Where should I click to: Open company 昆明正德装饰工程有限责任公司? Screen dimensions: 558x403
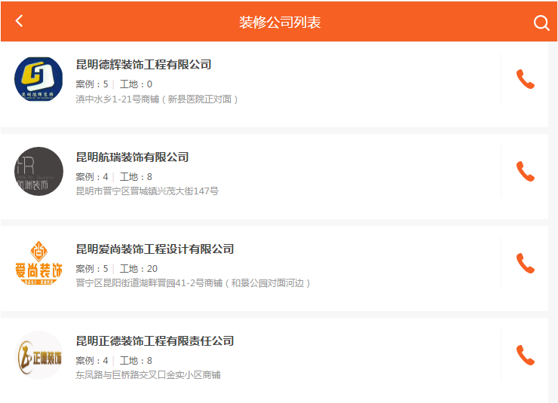pyautogui.click(x=155, y=341)
